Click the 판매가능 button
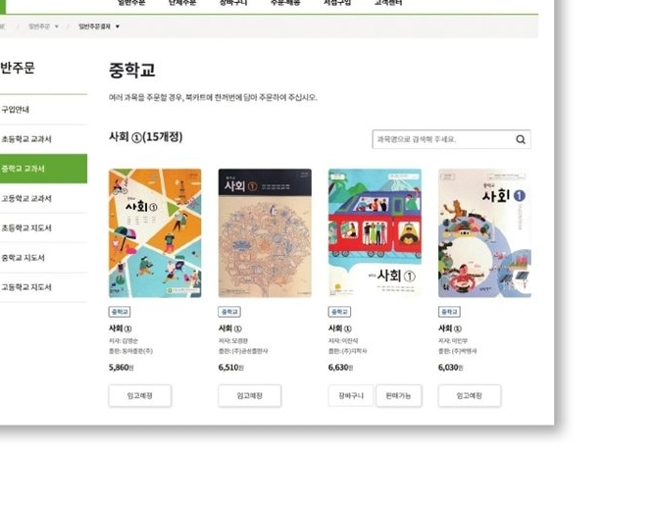The height and width of the screenshot is (505, 652). pos(398,395)
